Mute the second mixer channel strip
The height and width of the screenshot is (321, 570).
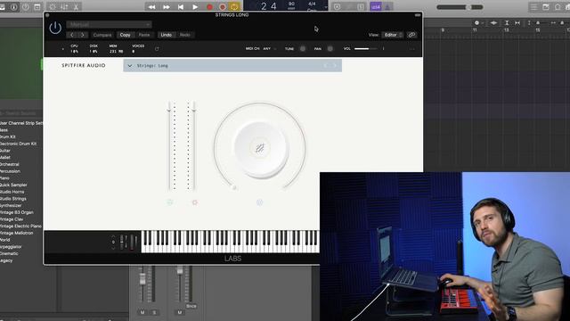pyautogui.click(x=180, y=312)
